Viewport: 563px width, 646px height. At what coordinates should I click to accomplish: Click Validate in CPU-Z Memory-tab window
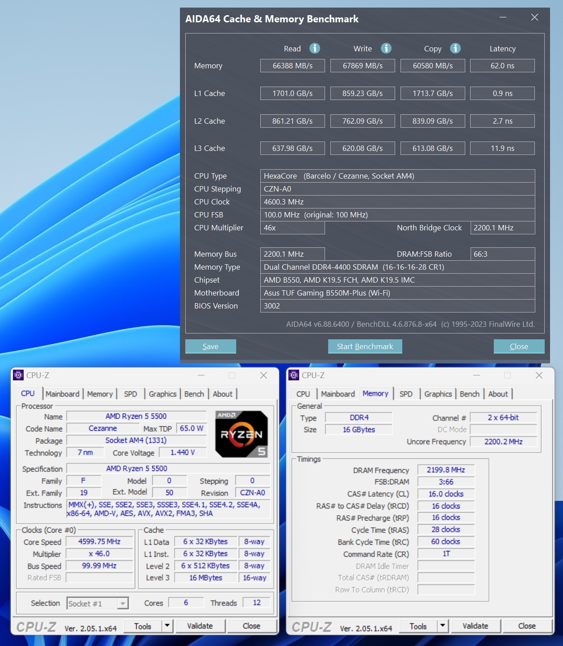click(475, 626)
